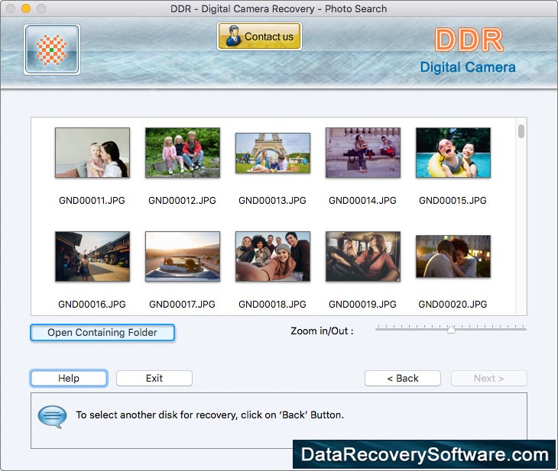This screenshot has height=471, width=558.
Task: Click the photo list vertical scrollbar thumb
Action: pos(521,131)
